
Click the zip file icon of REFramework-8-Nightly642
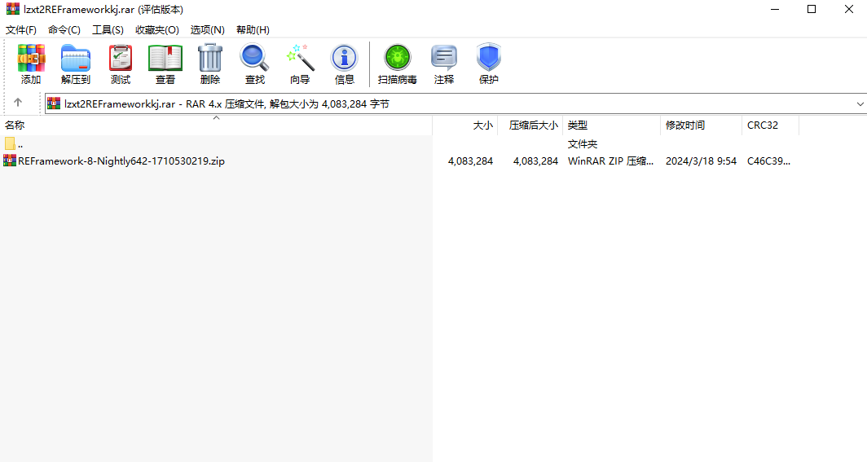coord(10,161)
